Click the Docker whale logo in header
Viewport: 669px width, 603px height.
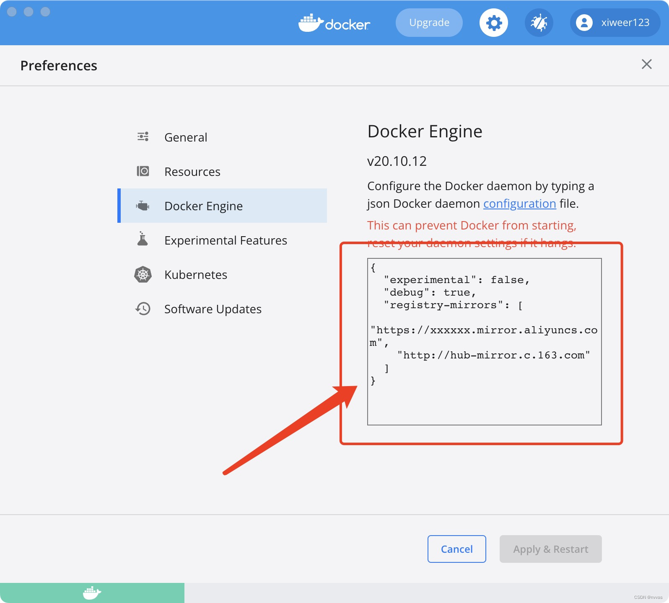coord(334,23)
